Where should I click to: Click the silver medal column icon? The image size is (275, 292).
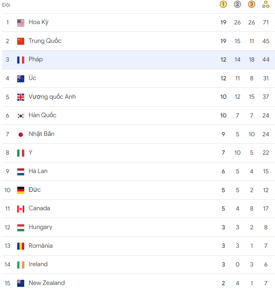tap(237, 4)
